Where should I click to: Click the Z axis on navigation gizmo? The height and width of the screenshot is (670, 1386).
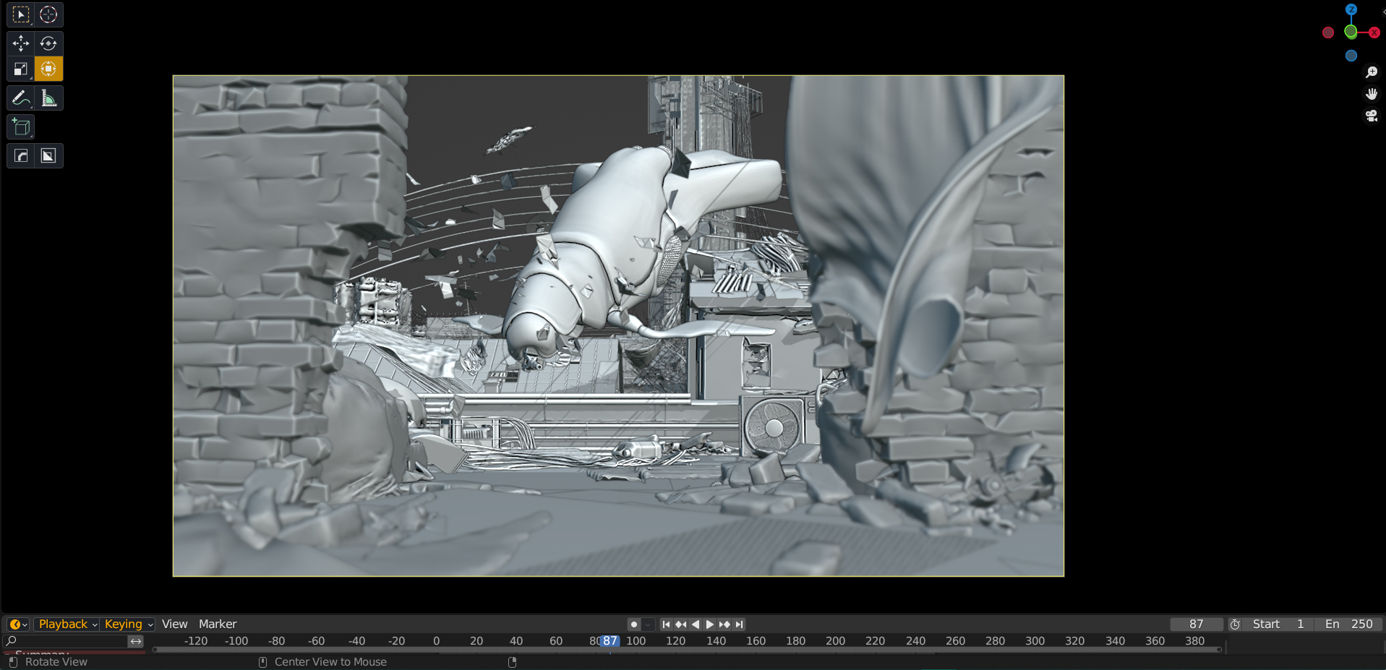(1351, 10)
